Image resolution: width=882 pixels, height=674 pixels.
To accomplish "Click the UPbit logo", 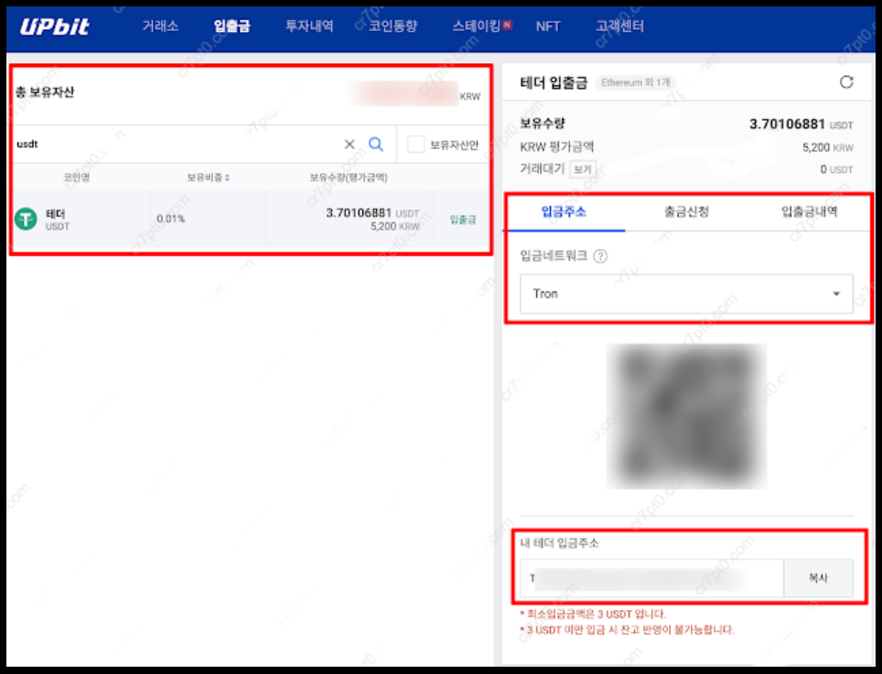I will pos(55,27).
